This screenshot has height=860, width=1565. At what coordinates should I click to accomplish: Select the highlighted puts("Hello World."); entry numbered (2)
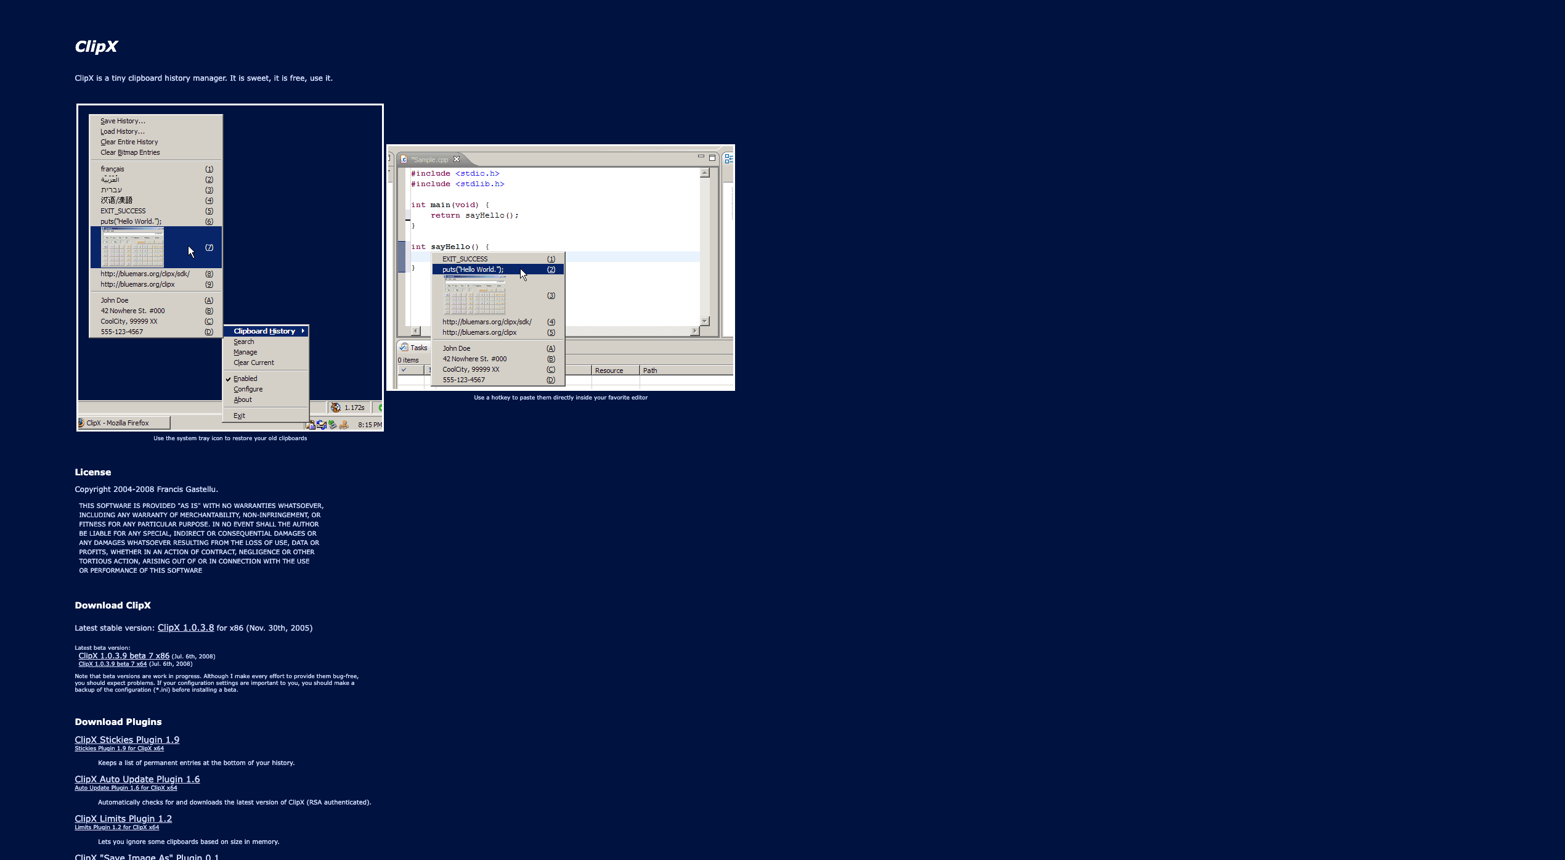coord(498,269)
